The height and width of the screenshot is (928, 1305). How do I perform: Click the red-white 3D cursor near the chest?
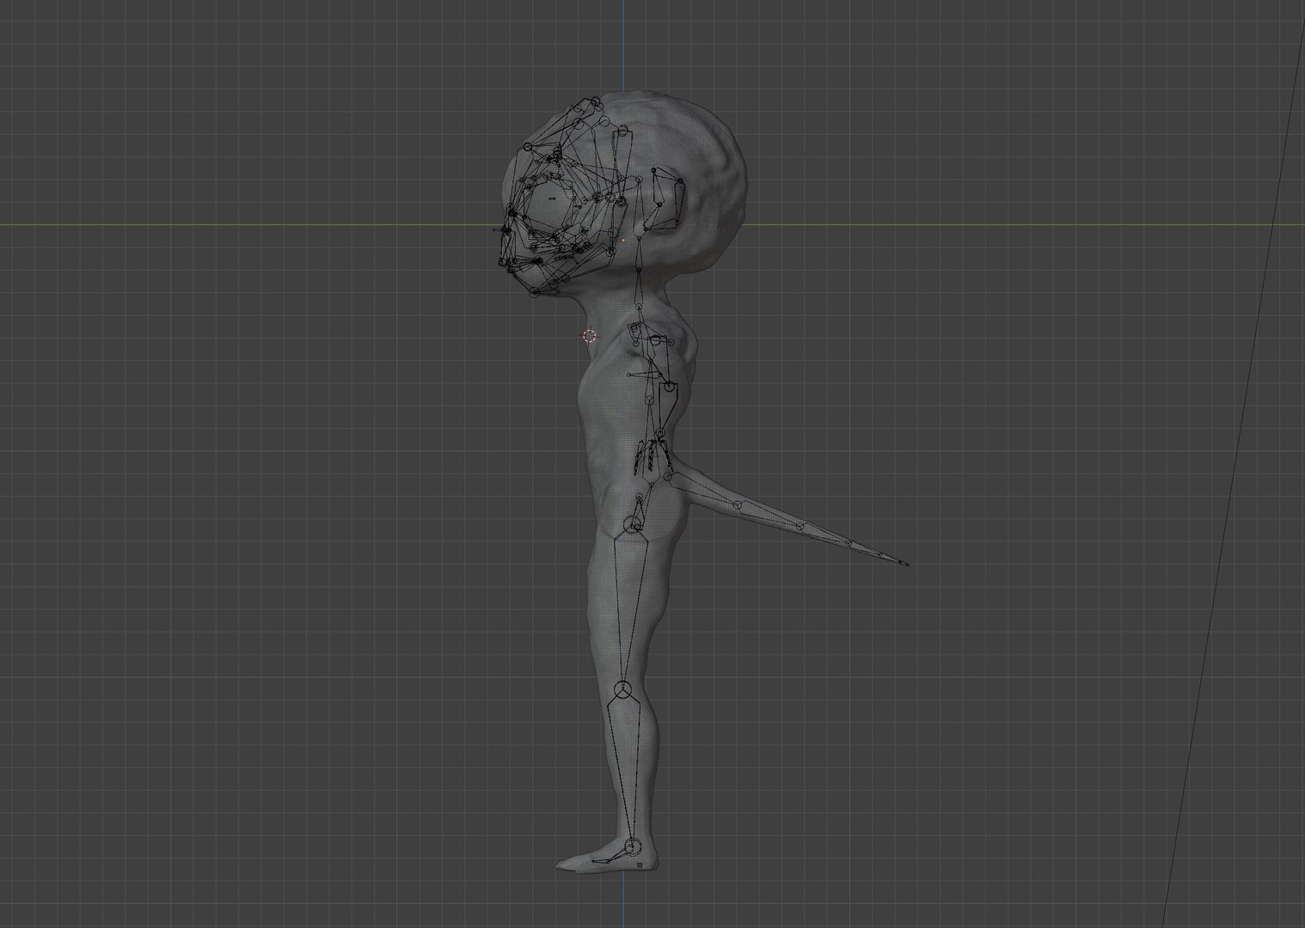click(590, 336)
